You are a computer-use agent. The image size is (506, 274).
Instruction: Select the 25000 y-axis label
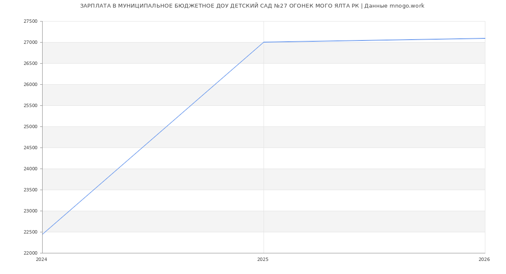coord(30,126)
